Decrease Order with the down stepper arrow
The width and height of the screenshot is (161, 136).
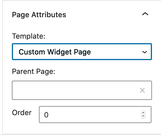pyautogui.click(x=143, y=116)
